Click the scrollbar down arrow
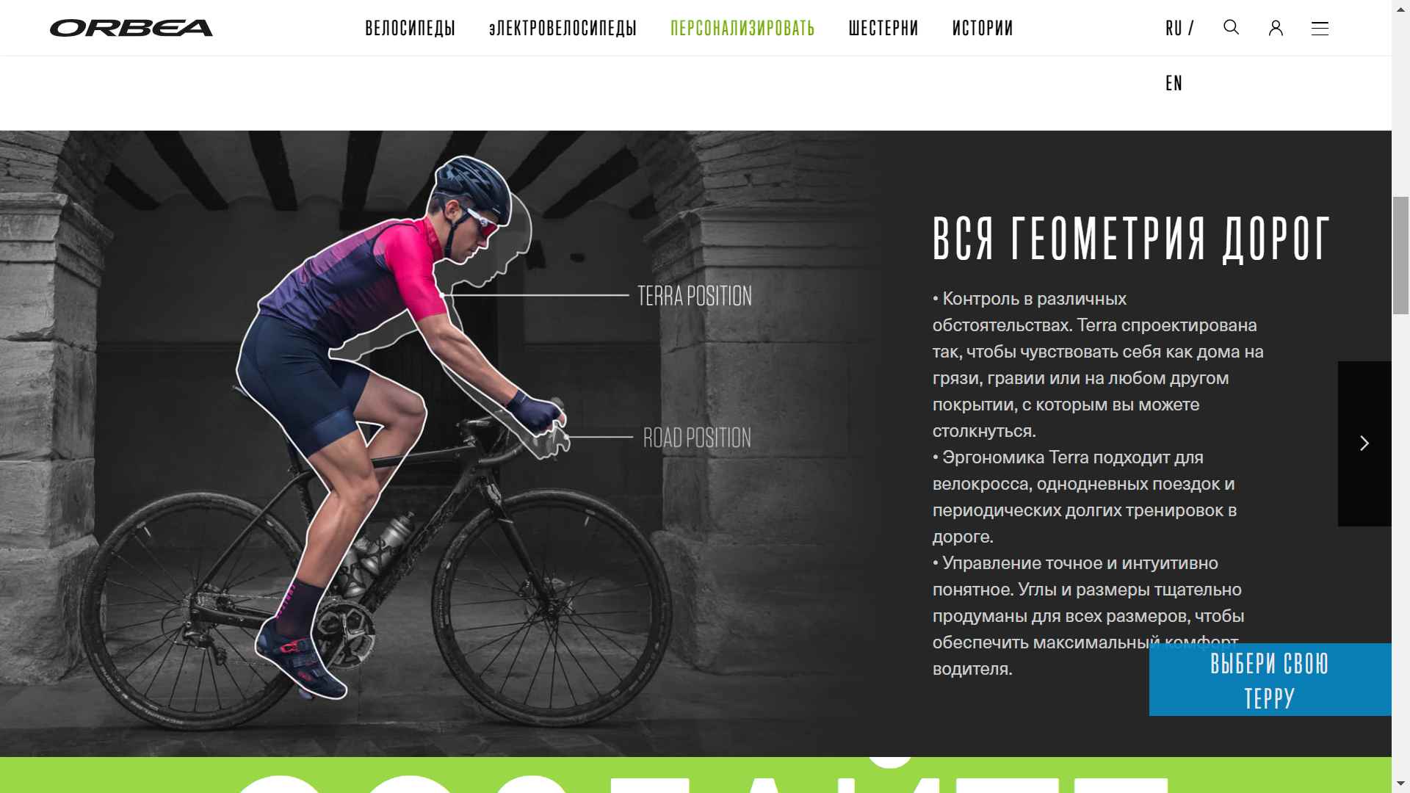 click(1401, 784)
